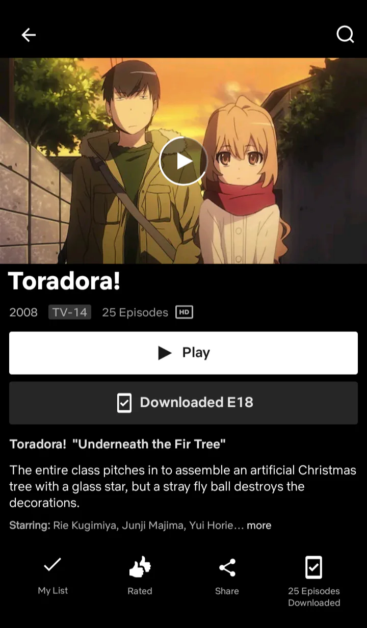
Task: Select the 25 Episodes label
Action: (135, 312)
